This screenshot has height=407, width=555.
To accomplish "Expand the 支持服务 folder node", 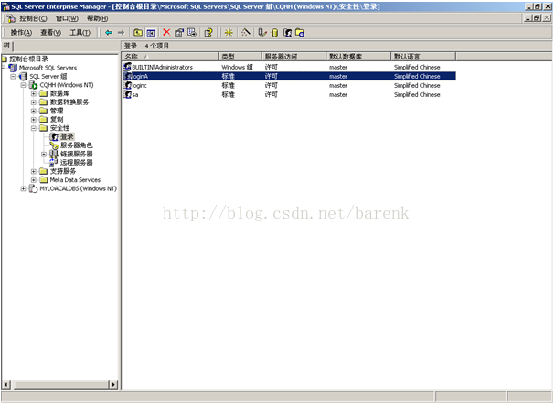I will [33, 171].
